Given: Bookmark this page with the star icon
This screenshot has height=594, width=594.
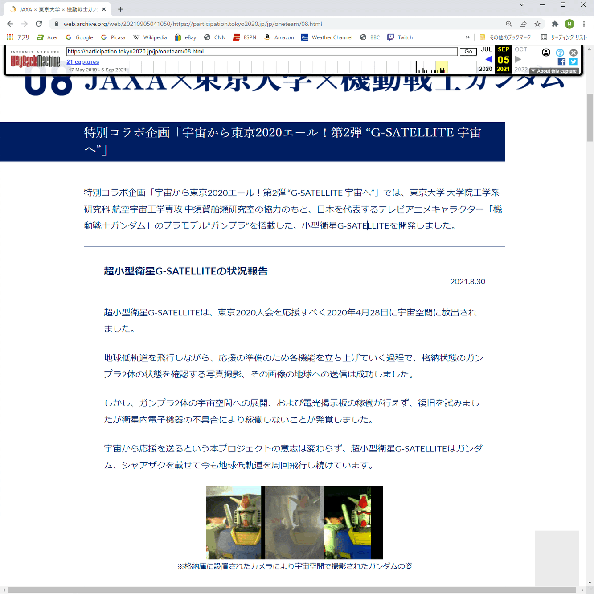Looking at the screenshot, I should (537, 24).
